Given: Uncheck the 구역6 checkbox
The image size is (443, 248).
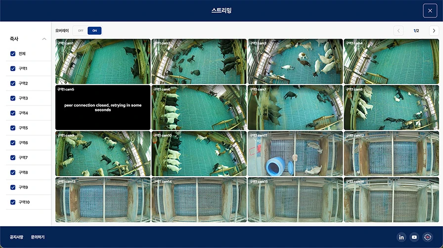Looking at the screenshot, I should pyautogui.click(x=13, y=143).
